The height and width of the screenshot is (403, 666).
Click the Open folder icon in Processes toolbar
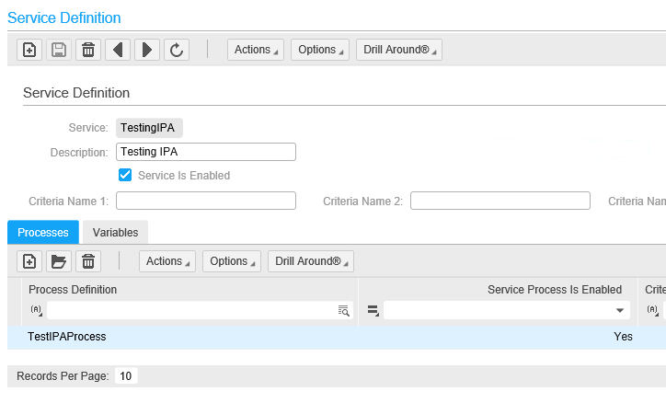point(59,261)
